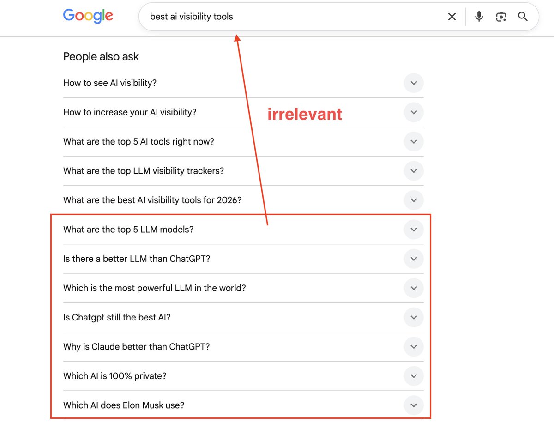
Task: Expand chevron for 'How to increase your AI visibility?'
Action: pos(414,112)
